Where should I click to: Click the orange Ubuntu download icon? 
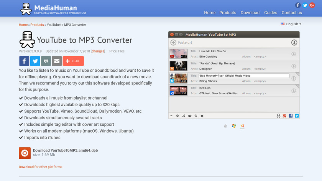click(25, 153)
